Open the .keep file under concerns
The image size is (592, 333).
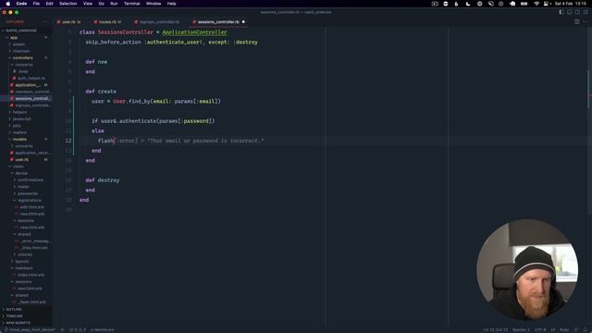[23, 71]
